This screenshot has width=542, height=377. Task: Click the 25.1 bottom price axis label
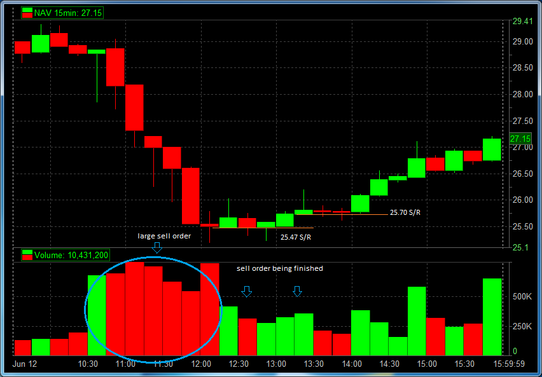coord(520,247)
